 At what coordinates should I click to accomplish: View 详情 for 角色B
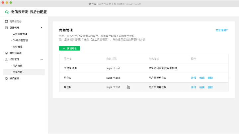point(194,87)
